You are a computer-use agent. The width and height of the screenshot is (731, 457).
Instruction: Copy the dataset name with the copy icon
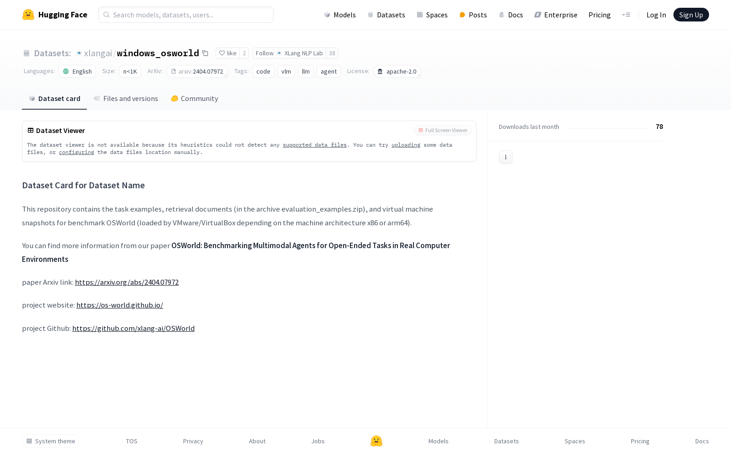pos(206,53)
